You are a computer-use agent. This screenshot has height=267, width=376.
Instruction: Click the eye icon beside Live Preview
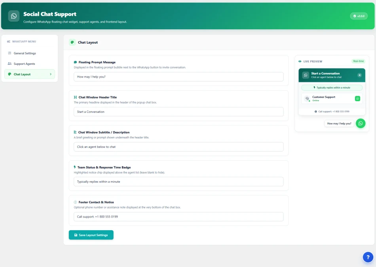(300, 61)
